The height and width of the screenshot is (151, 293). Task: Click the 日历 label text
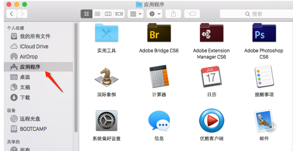click(x=212, y=95)
